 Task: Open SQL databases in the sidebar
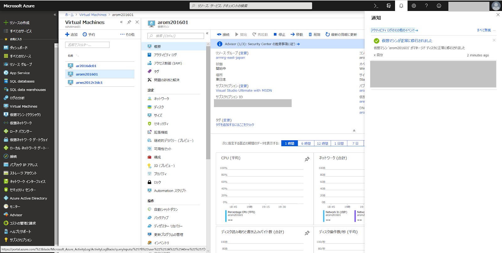click(19, 81)
